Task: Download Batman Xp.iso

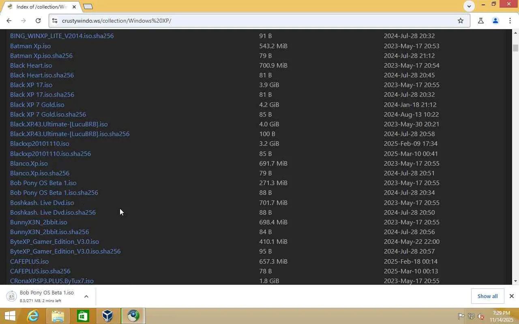Action: point(30,46)
